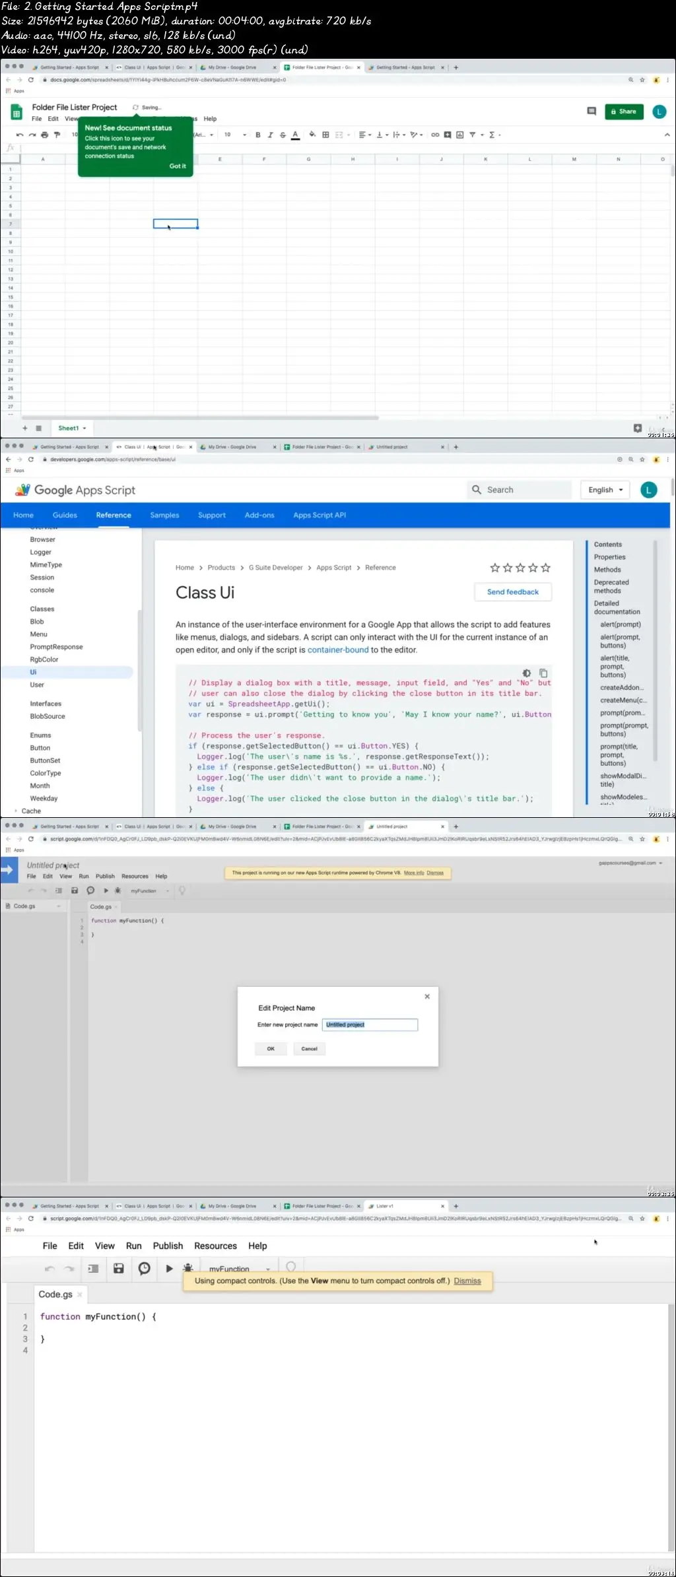Open comment history beside the Share button
Viewport: 676px width, 1577px height.
click(x=591, y=112)
